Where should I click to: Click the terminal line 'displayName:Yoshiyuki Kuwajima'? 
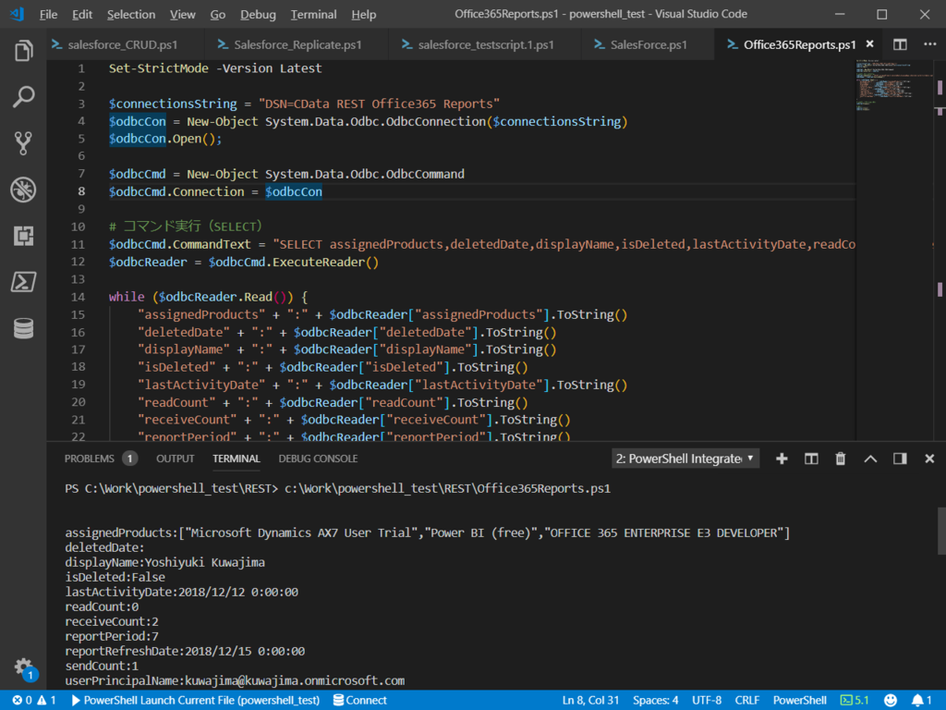[x=164, y=563]
